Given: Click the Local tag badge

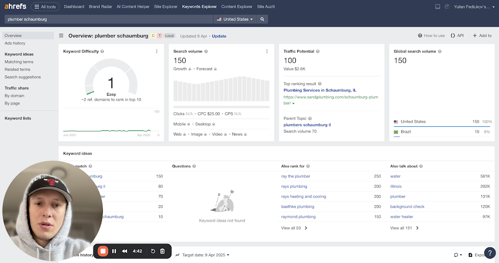Looking at the screenshot, I should click(169, 36).
